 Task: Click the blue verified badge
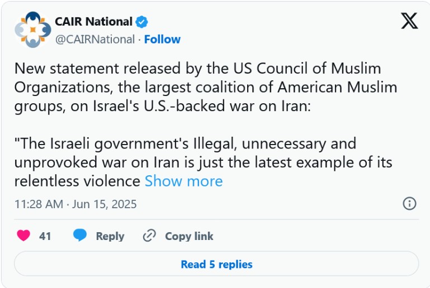pyautogui.click(x=142, y=22)
